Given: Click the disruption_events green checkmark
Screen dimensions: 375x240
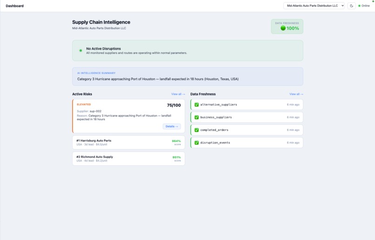Looking at the screenshot, I should tap(197, 143).
